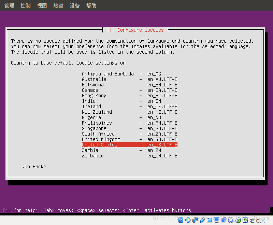Click the Configure locales dialog title
Image resolution: width=273 pixels, height=225 pixels.
(x=135, y=30)
